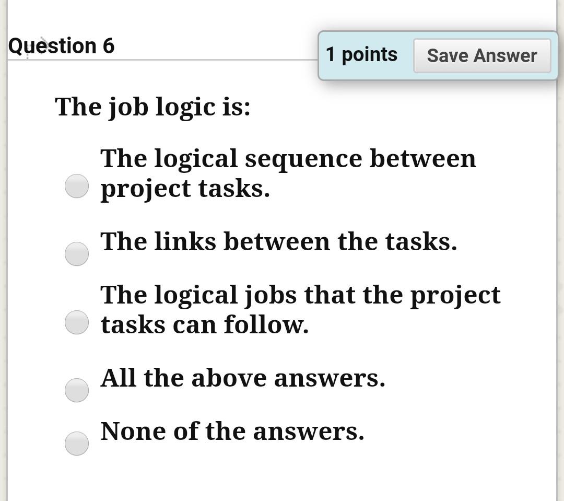Click the points panel next to Save Answer
This screenshot has width=564, height=501.
[x=361, y=54]
